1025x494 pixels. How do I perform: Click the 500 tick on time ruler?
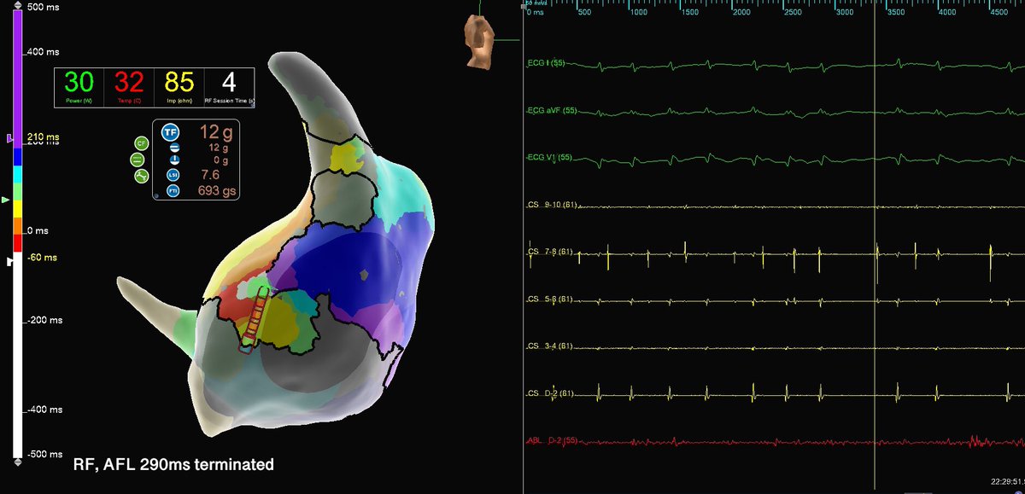586,13
